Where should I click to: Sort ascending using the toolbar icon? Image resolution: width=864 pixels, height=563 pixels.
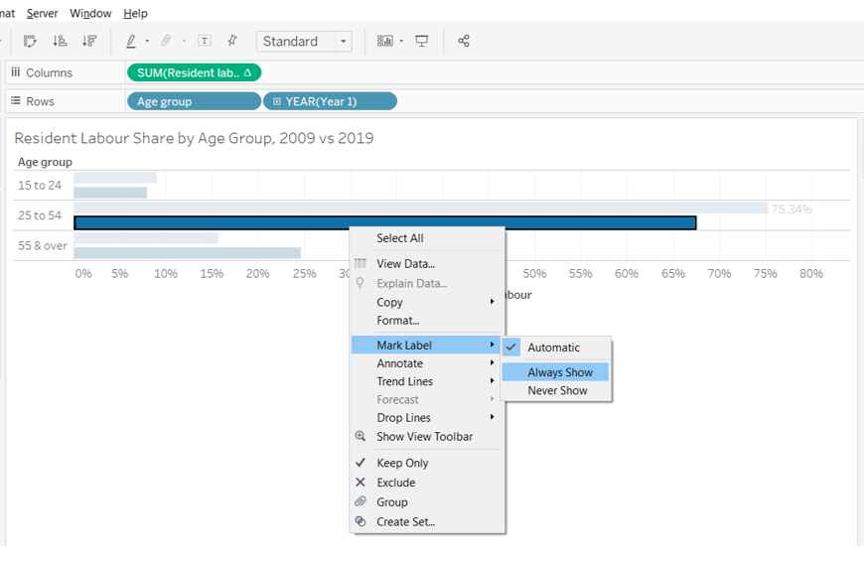60,41
